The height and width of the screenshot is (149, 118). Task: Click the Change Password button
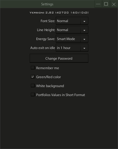59,58
